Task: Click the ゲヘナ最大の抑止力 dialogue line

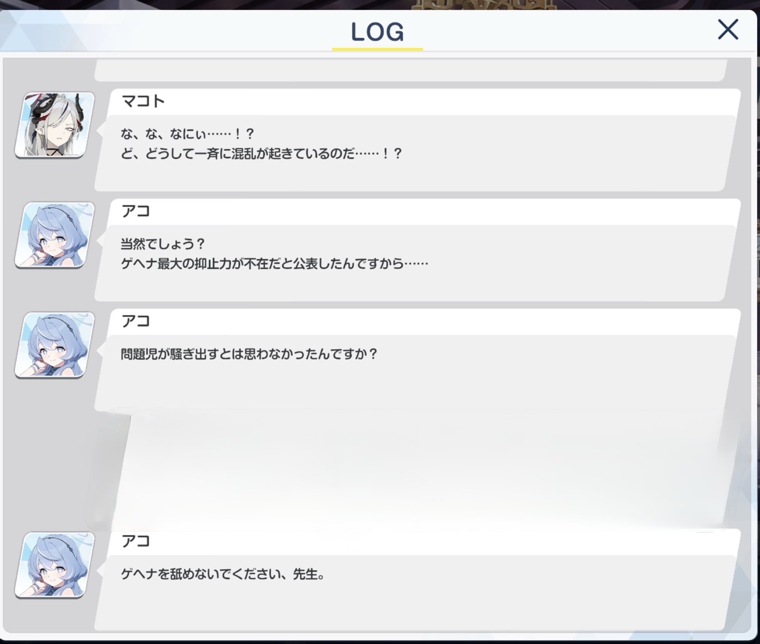Action: point(274,264)
